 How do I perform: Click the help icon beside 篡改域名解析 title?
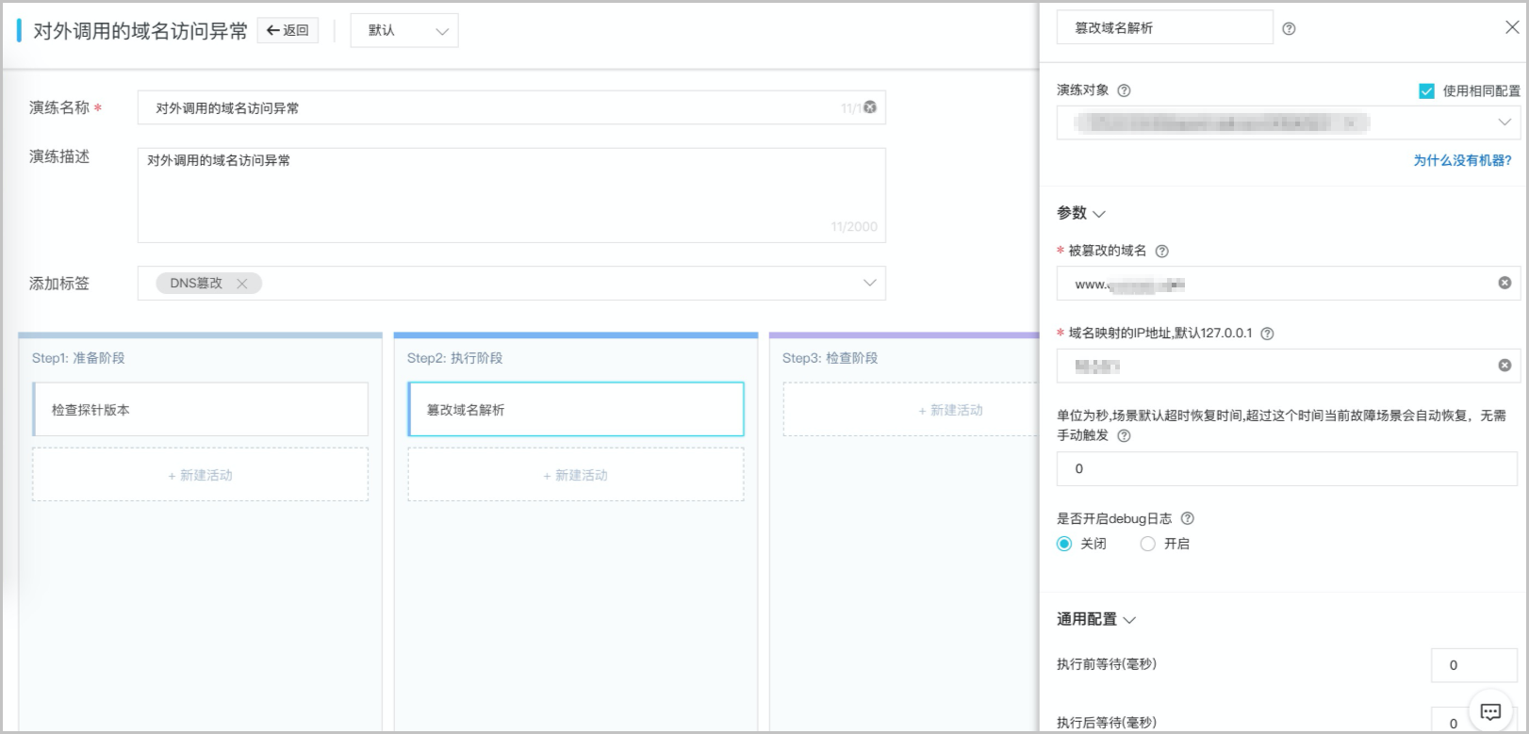click(1289, 29)
